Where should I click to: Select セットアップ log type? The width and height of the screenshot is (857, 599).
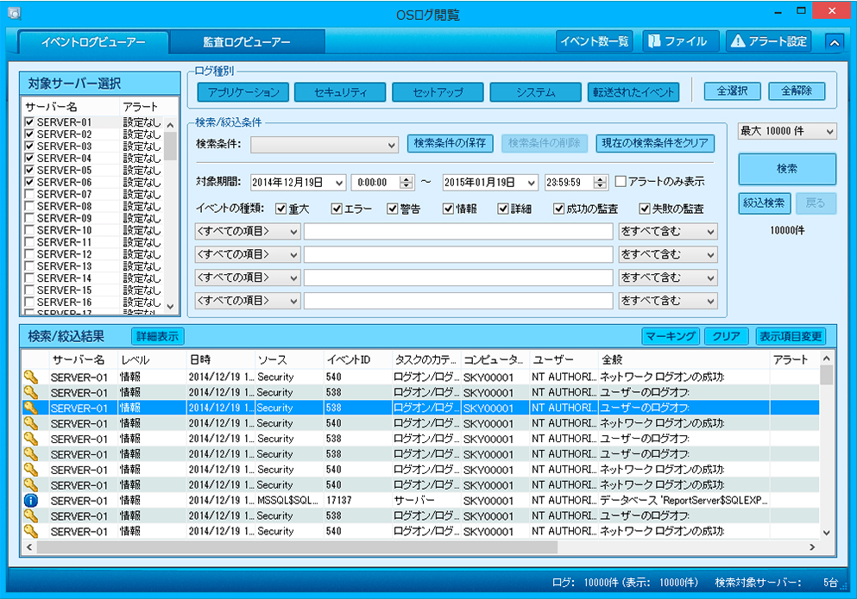pos(438,92)
